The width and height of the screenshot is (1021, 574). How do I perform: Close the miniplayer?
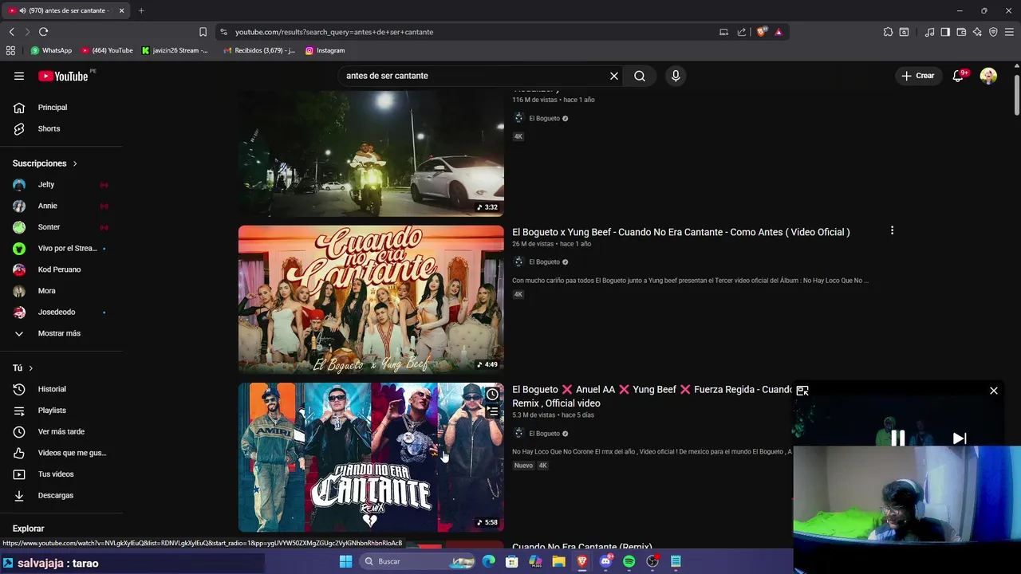tap(994, 391)
